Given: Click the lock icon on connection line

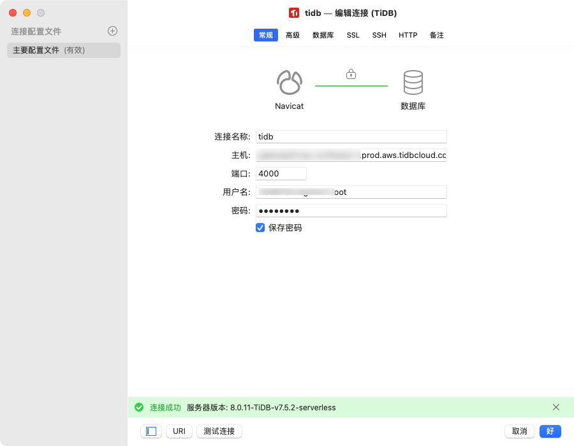Looking at the screenshot, I should pos(351,75).
